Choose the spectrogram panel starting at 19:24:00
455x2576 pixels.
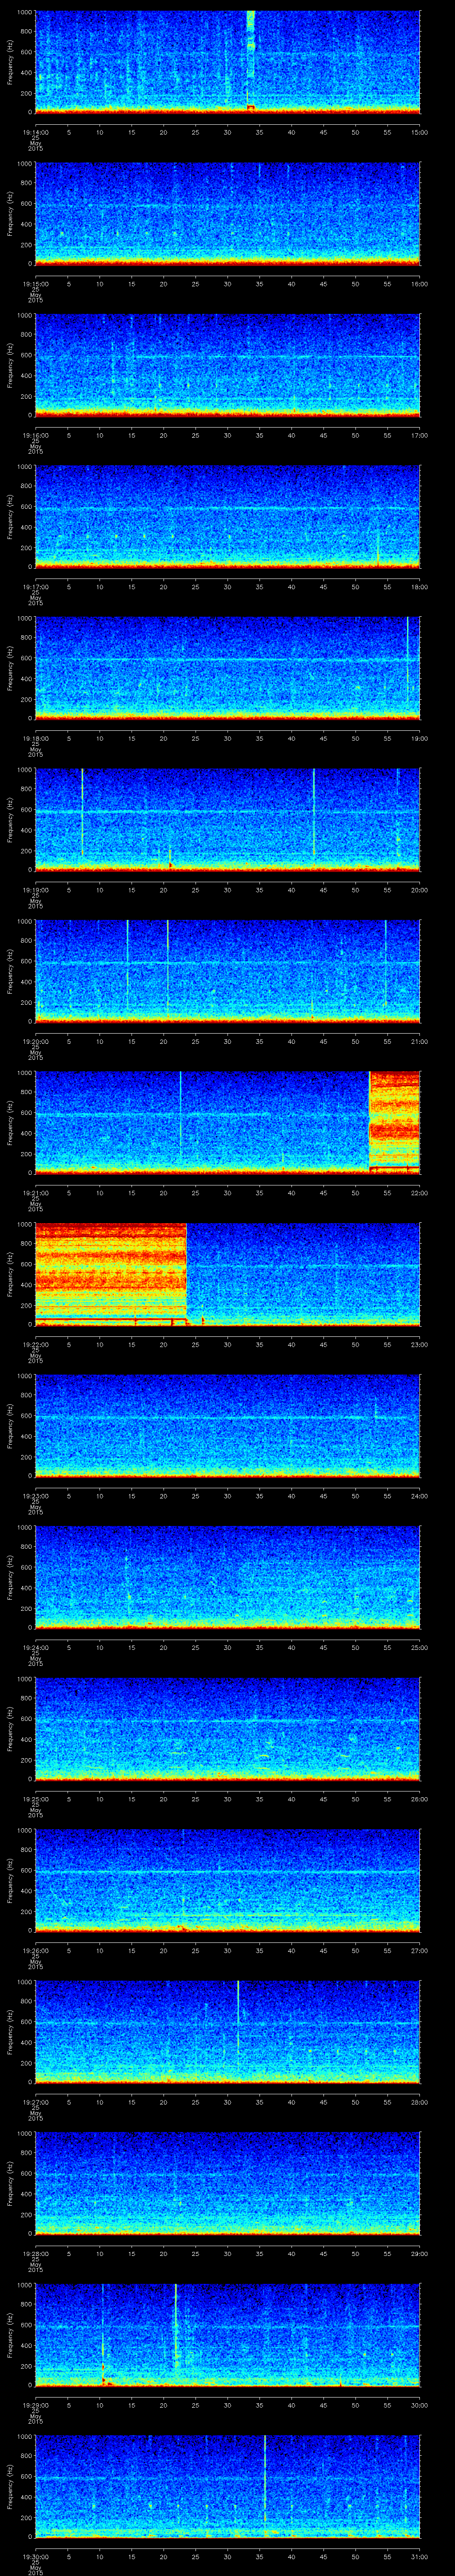click(227, 1577)
